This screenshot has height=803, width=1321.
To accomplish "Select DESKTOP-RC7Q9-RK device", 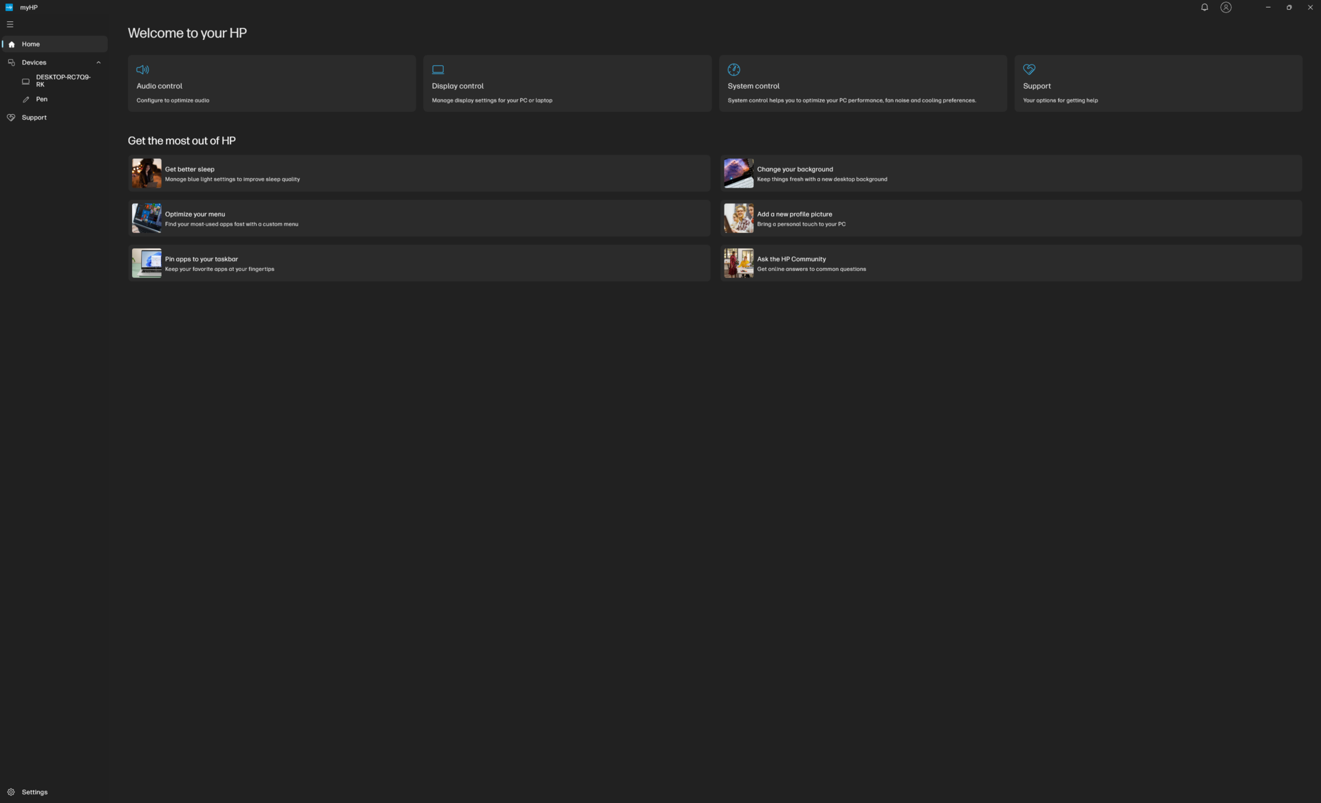I will tap(63, 80).
